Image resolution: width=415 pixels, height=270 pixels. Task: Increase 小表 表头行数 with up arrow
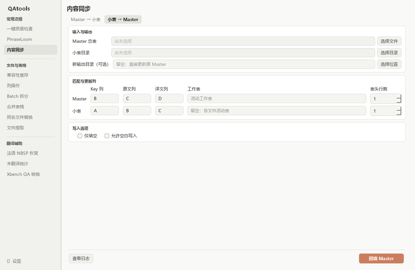[x=399, y=109]
